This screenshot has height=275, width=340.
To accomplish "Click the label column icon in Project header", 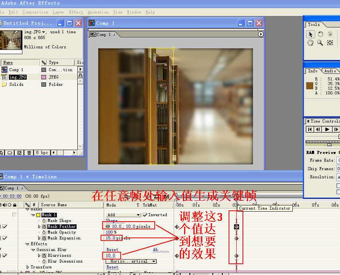I will pyautogui.click(x=44, y=63).
